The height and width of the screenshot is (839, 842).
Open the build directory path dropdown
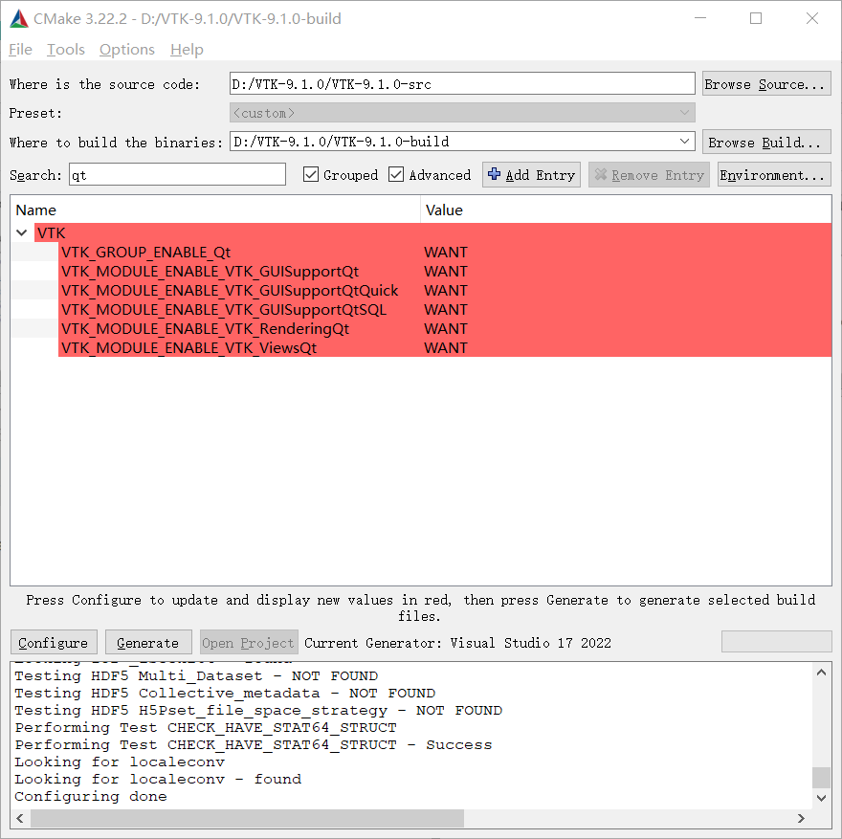[x=684, y=141]
